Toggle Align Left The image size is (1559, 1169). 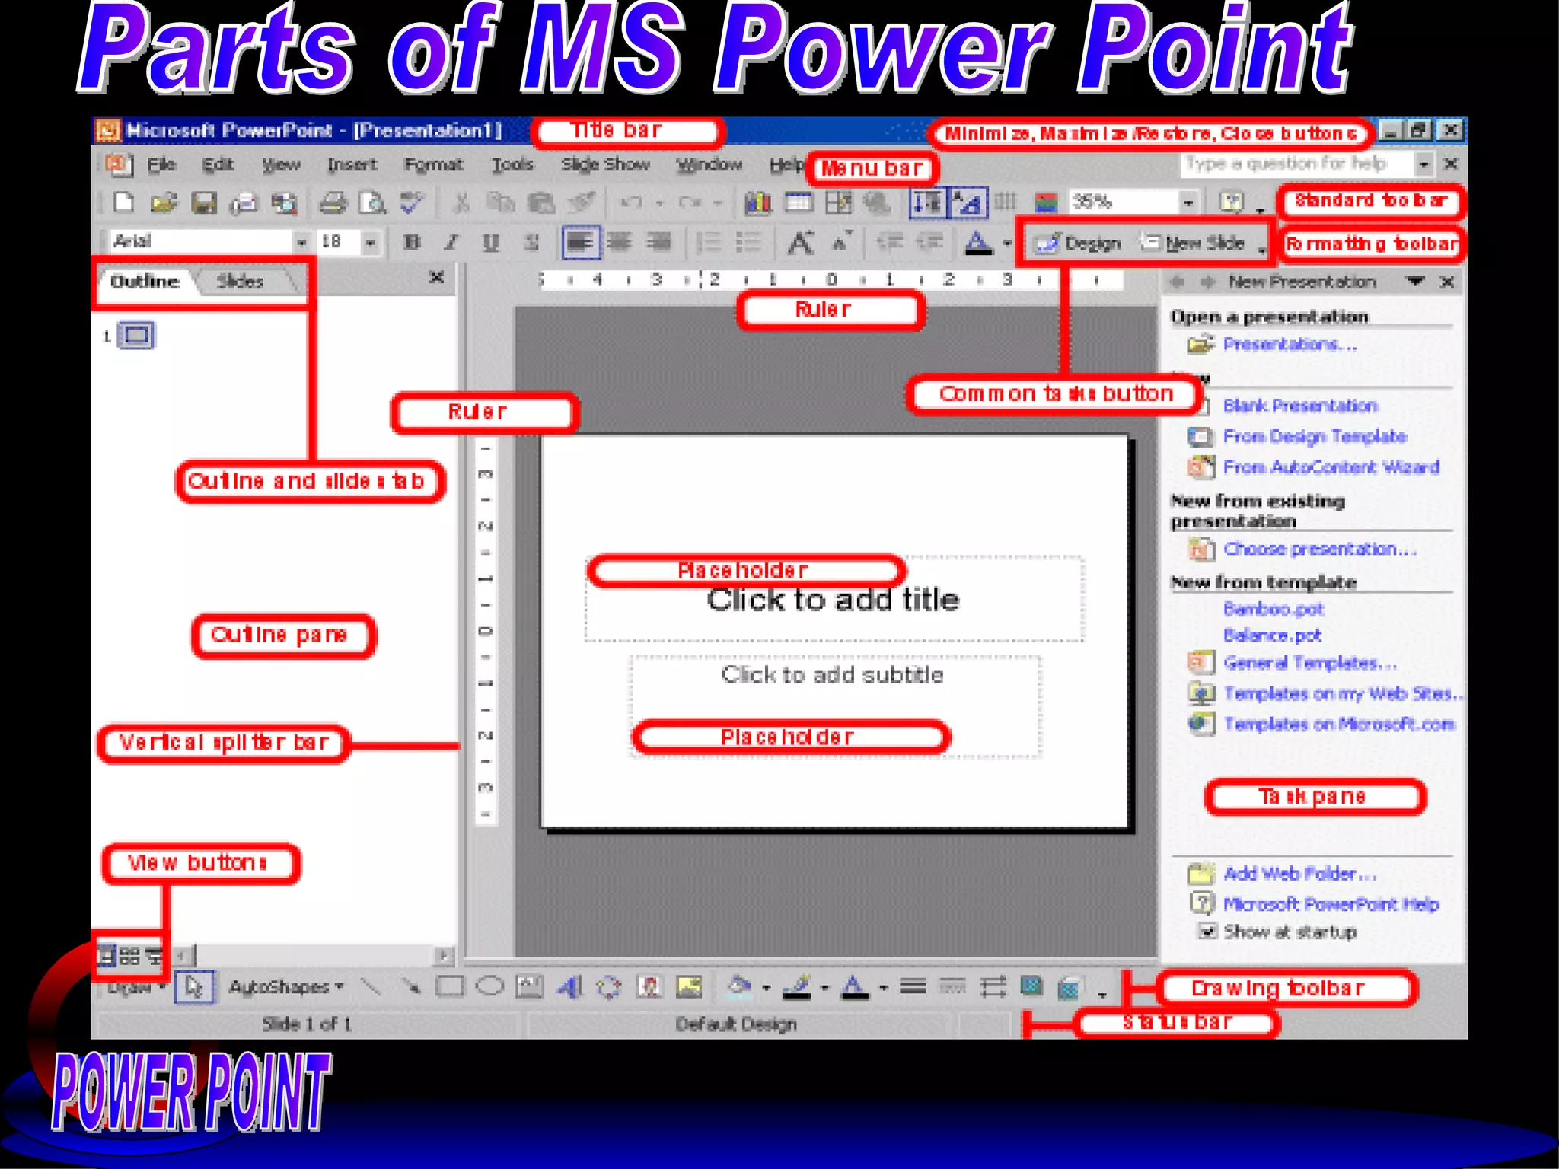point(580,243)
